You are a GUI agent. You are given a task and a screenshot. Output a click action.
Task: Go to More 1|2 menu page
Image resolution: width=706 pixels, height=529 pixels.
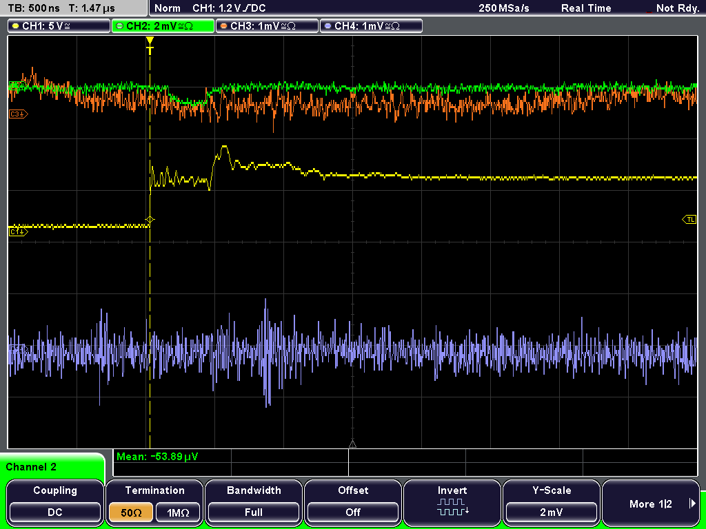[651, 504]
